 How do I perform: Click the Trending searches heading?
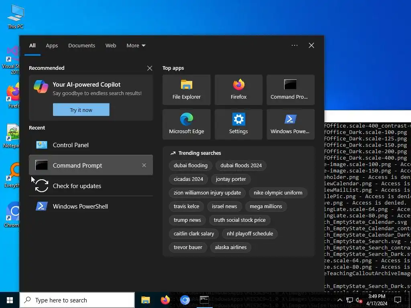[x=199, y=153]
